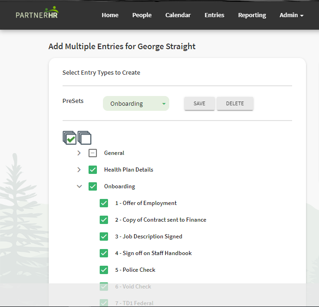Click the deselect-all empty boxes icon
This screenshot has height=307, width=319.
[84, 138]
